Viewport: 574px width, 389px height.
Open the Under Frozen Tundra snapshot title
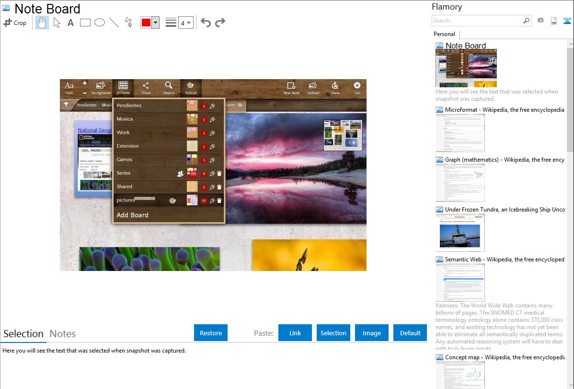click(505, 209)
